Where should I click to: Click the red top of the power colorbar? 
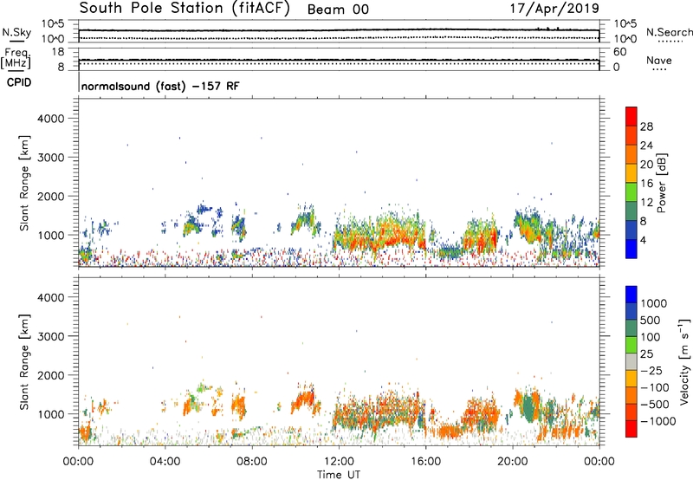(631, 116)
